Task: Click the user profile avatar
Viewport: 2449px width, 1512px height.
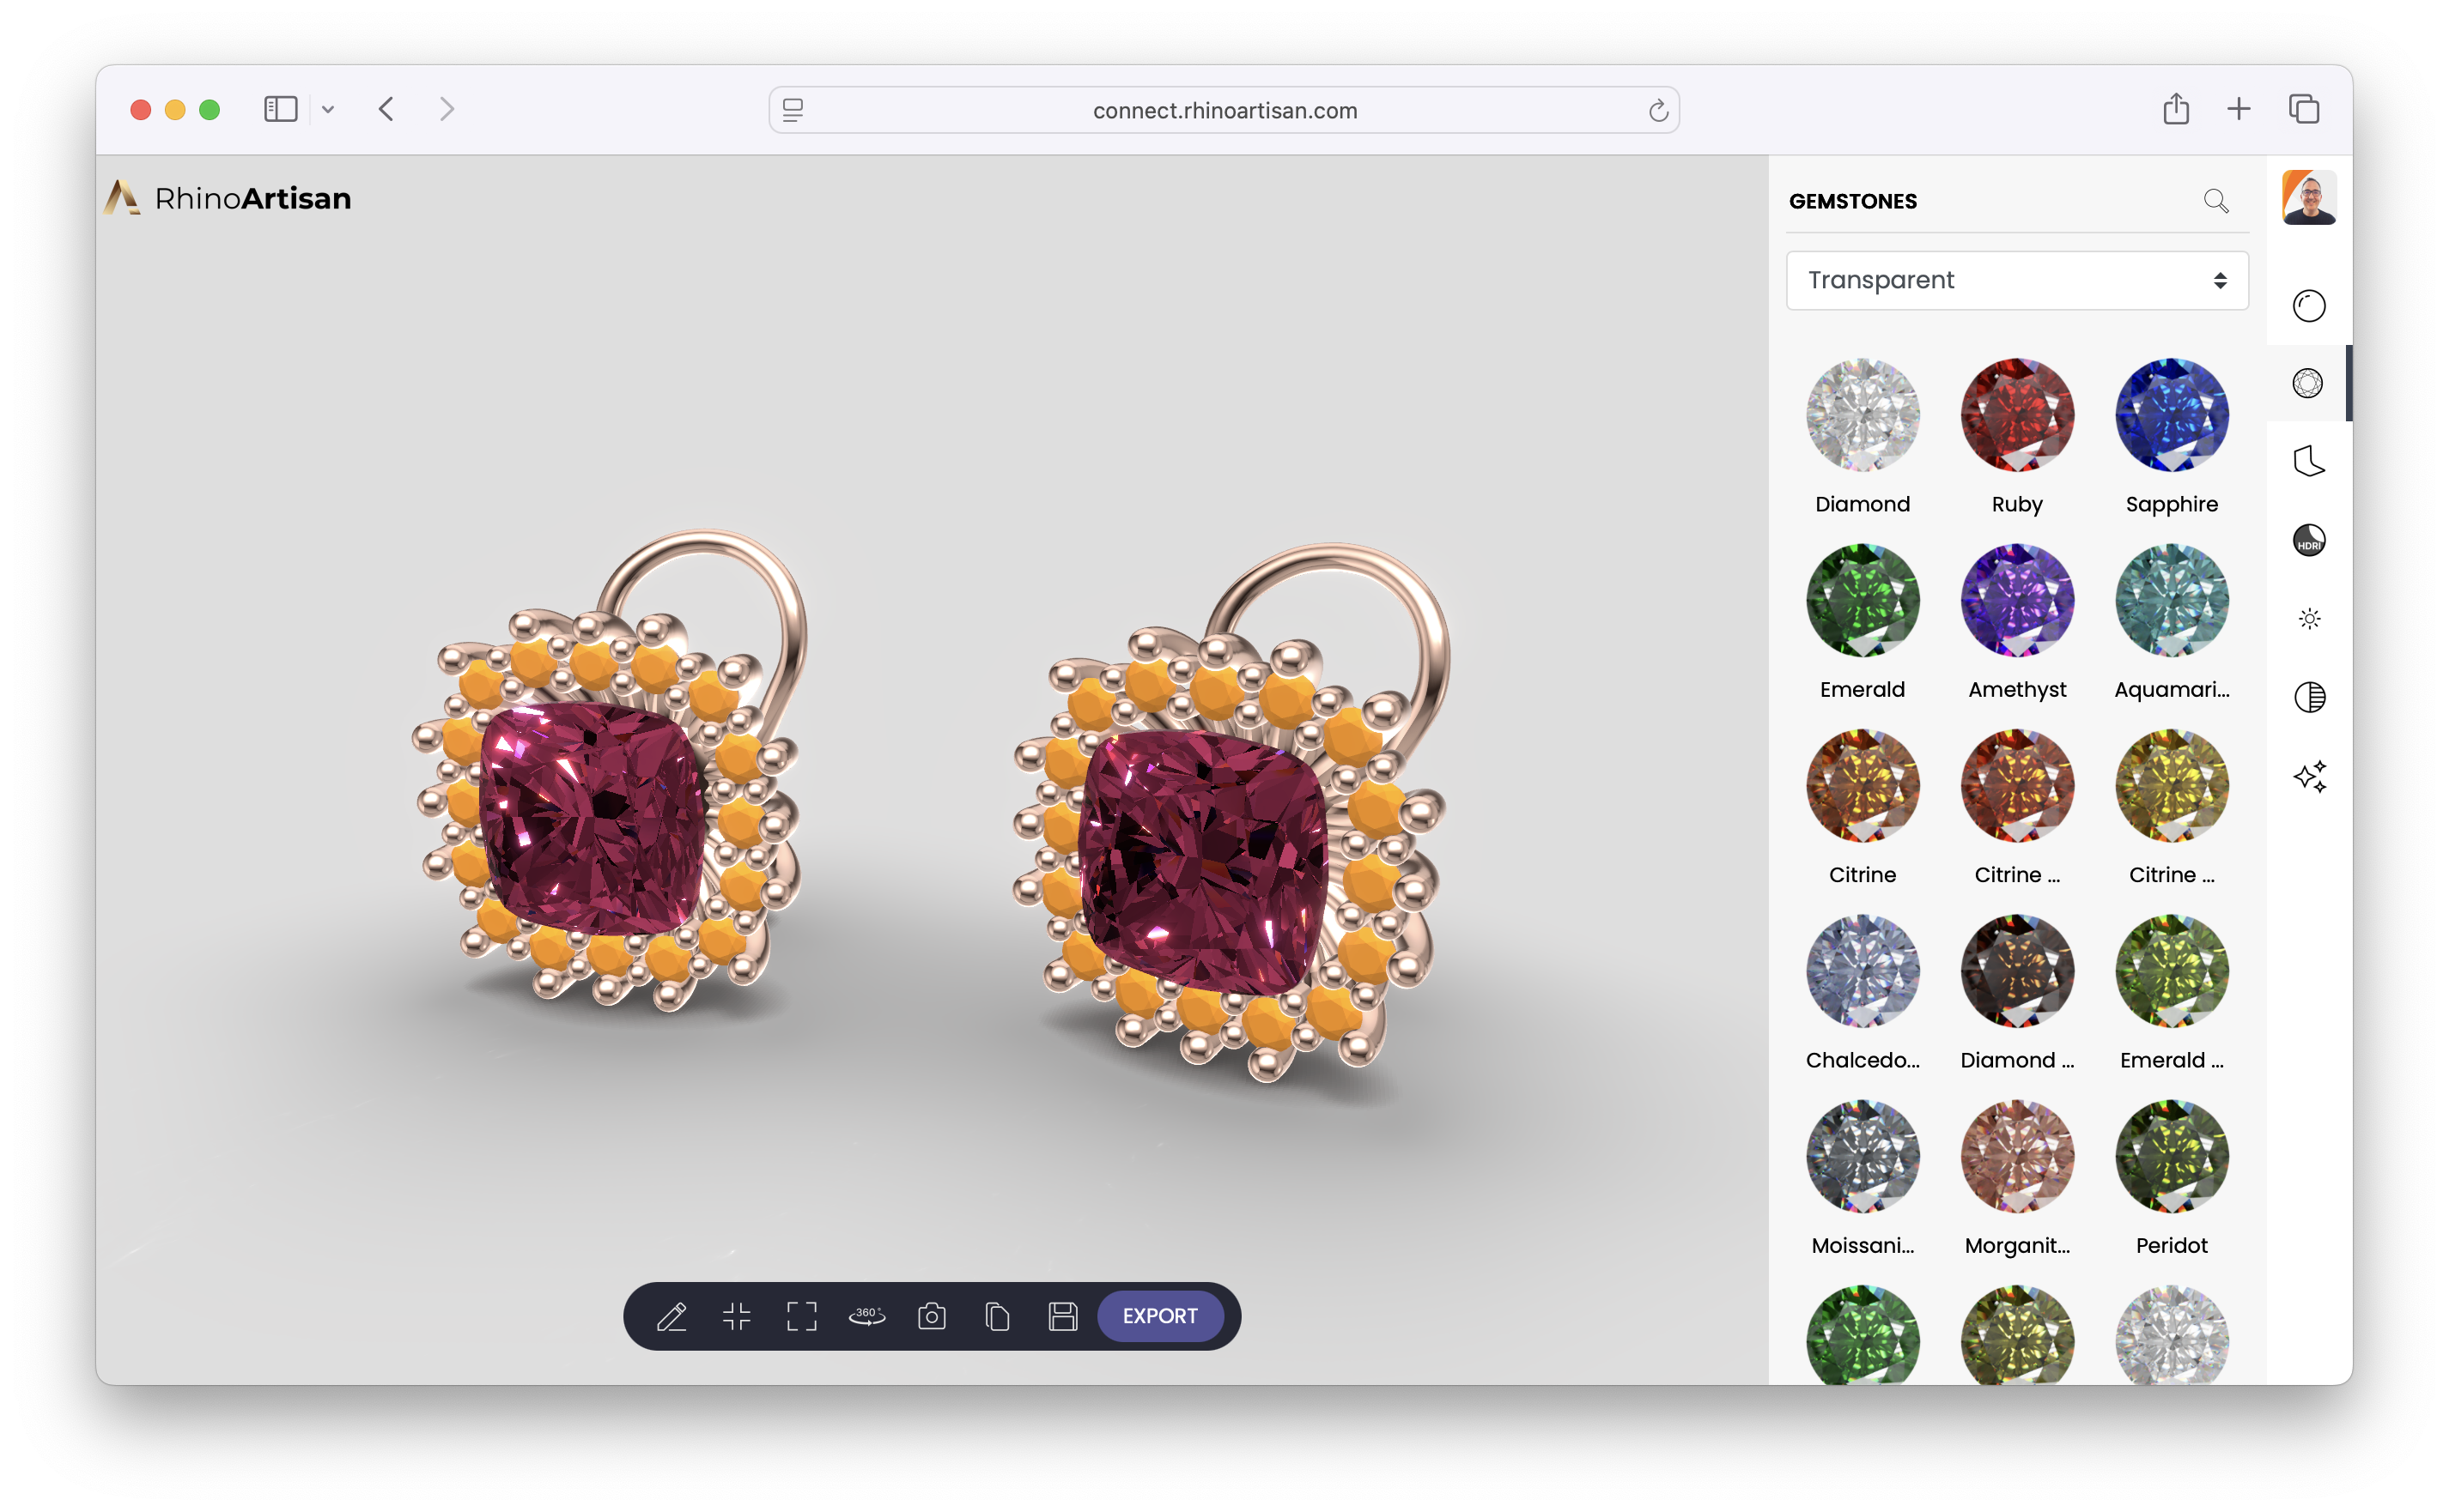Action: [x=2308, y=197]
